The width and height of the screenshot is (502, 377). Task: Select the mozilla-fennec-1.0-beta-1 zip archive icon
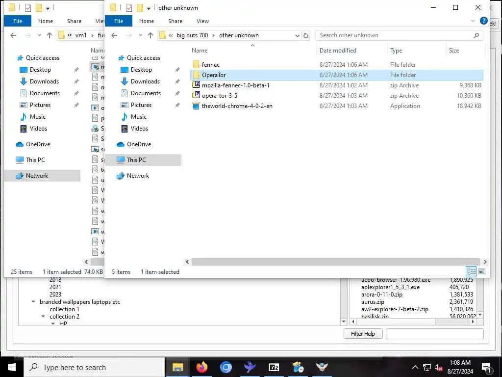[196, 85]
